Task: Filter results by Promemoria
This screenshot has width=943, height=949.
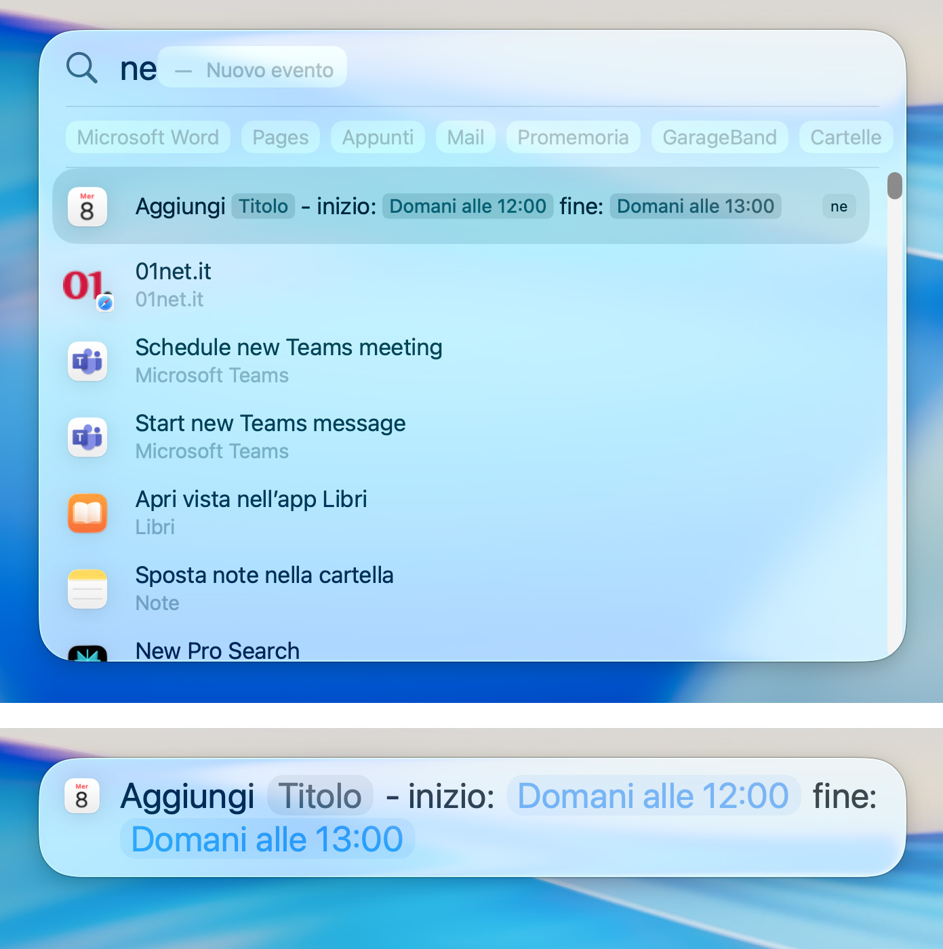Action: 574,137
